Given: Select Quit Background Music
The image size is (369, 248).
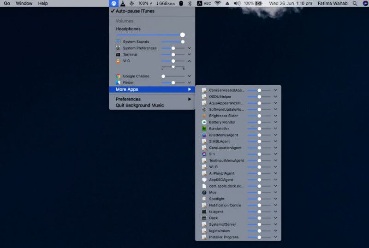Looking at the screenshot, I should pyautogui.click(x=139, y=106).
